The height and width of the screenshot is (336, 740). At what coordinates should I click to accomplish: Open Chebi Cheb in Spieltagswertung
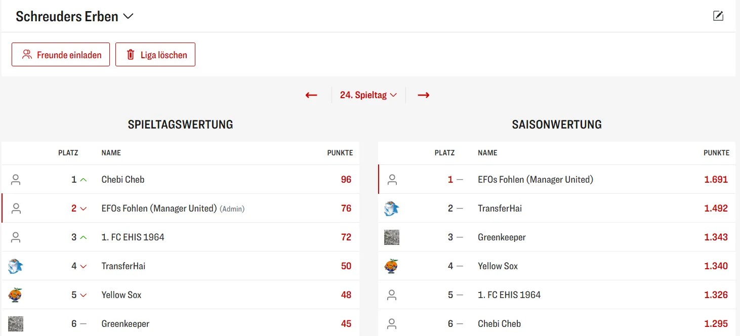[123, 180]
